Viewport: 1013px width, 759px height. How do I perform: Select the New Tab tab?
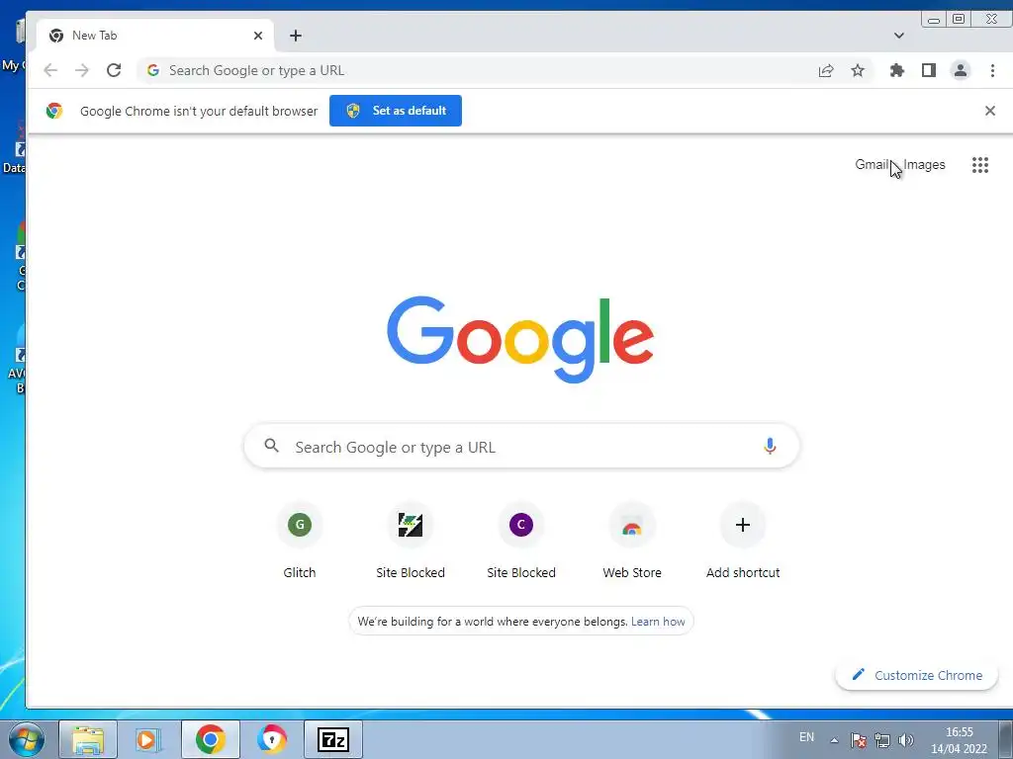(x=155, y=36)
